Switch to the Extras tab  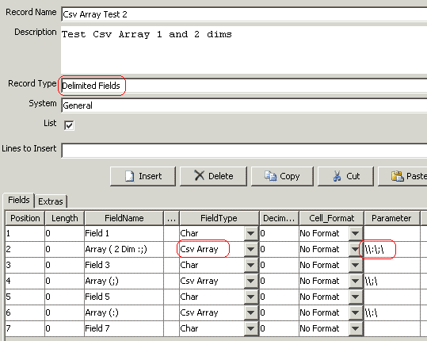tap(51, 201)
